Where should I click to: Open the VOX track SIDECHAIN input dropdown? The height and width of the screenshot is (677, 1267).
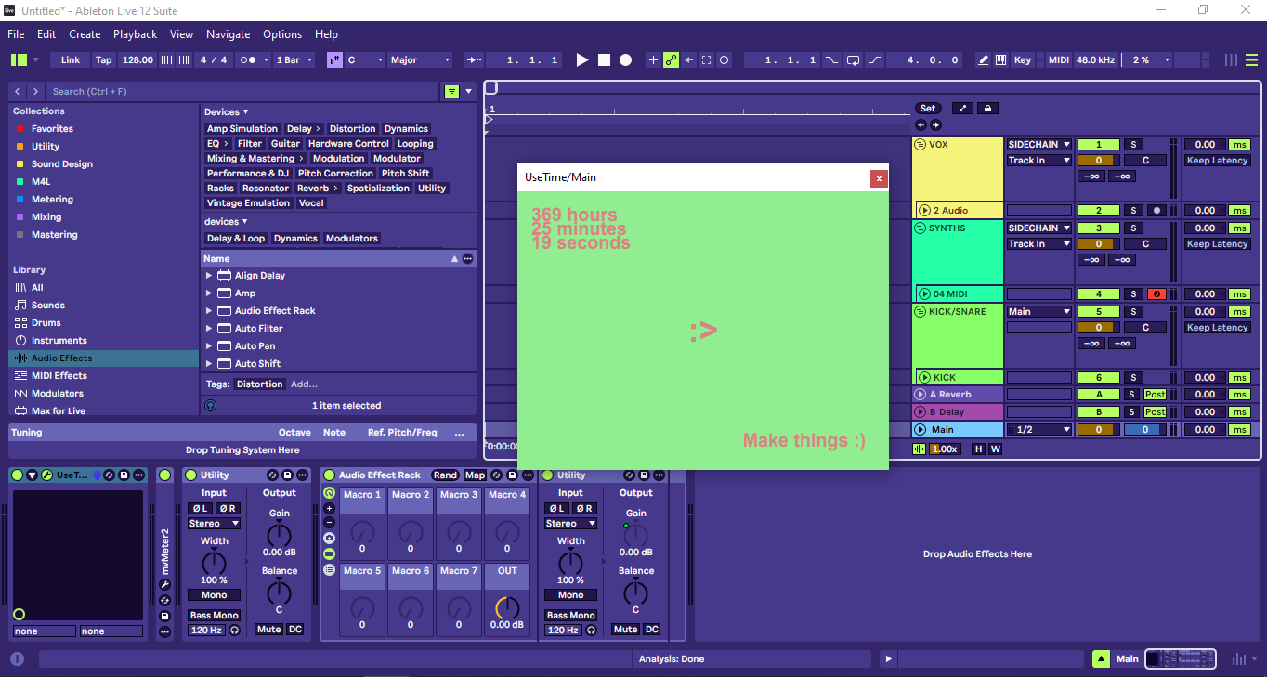coord(1039,145)
